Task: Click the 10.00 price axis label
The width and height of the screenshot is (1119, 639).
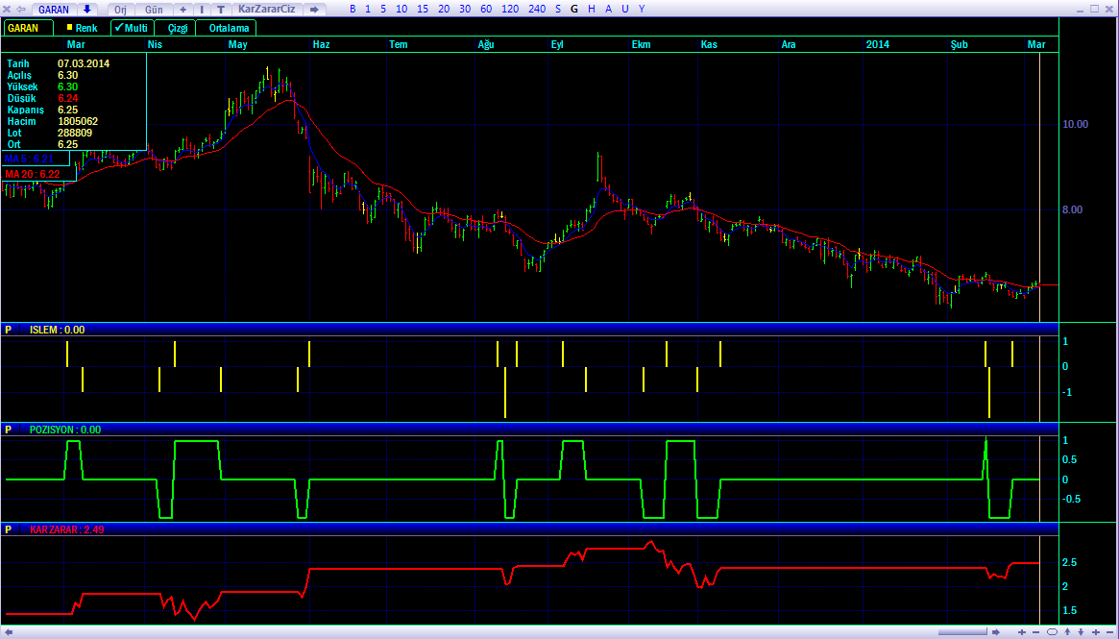Action: click(1076, 124)
